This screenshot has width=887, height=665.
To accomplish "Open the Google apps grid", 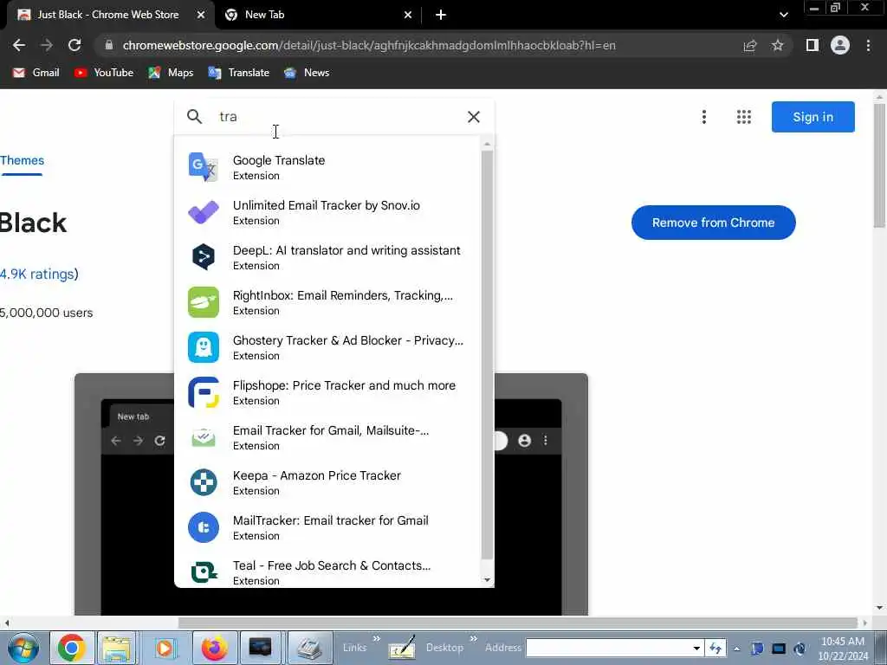I will pos(743,117).
